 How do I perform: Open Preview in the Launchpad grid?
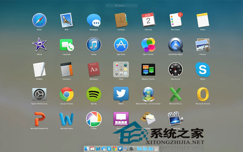(x=203, y=45)
